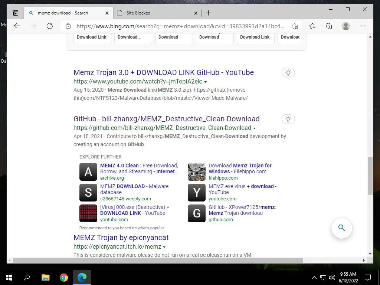Expand dropdown arrow after youtube.com/watch URL
The image size is (380, 285).
point(206,82)
